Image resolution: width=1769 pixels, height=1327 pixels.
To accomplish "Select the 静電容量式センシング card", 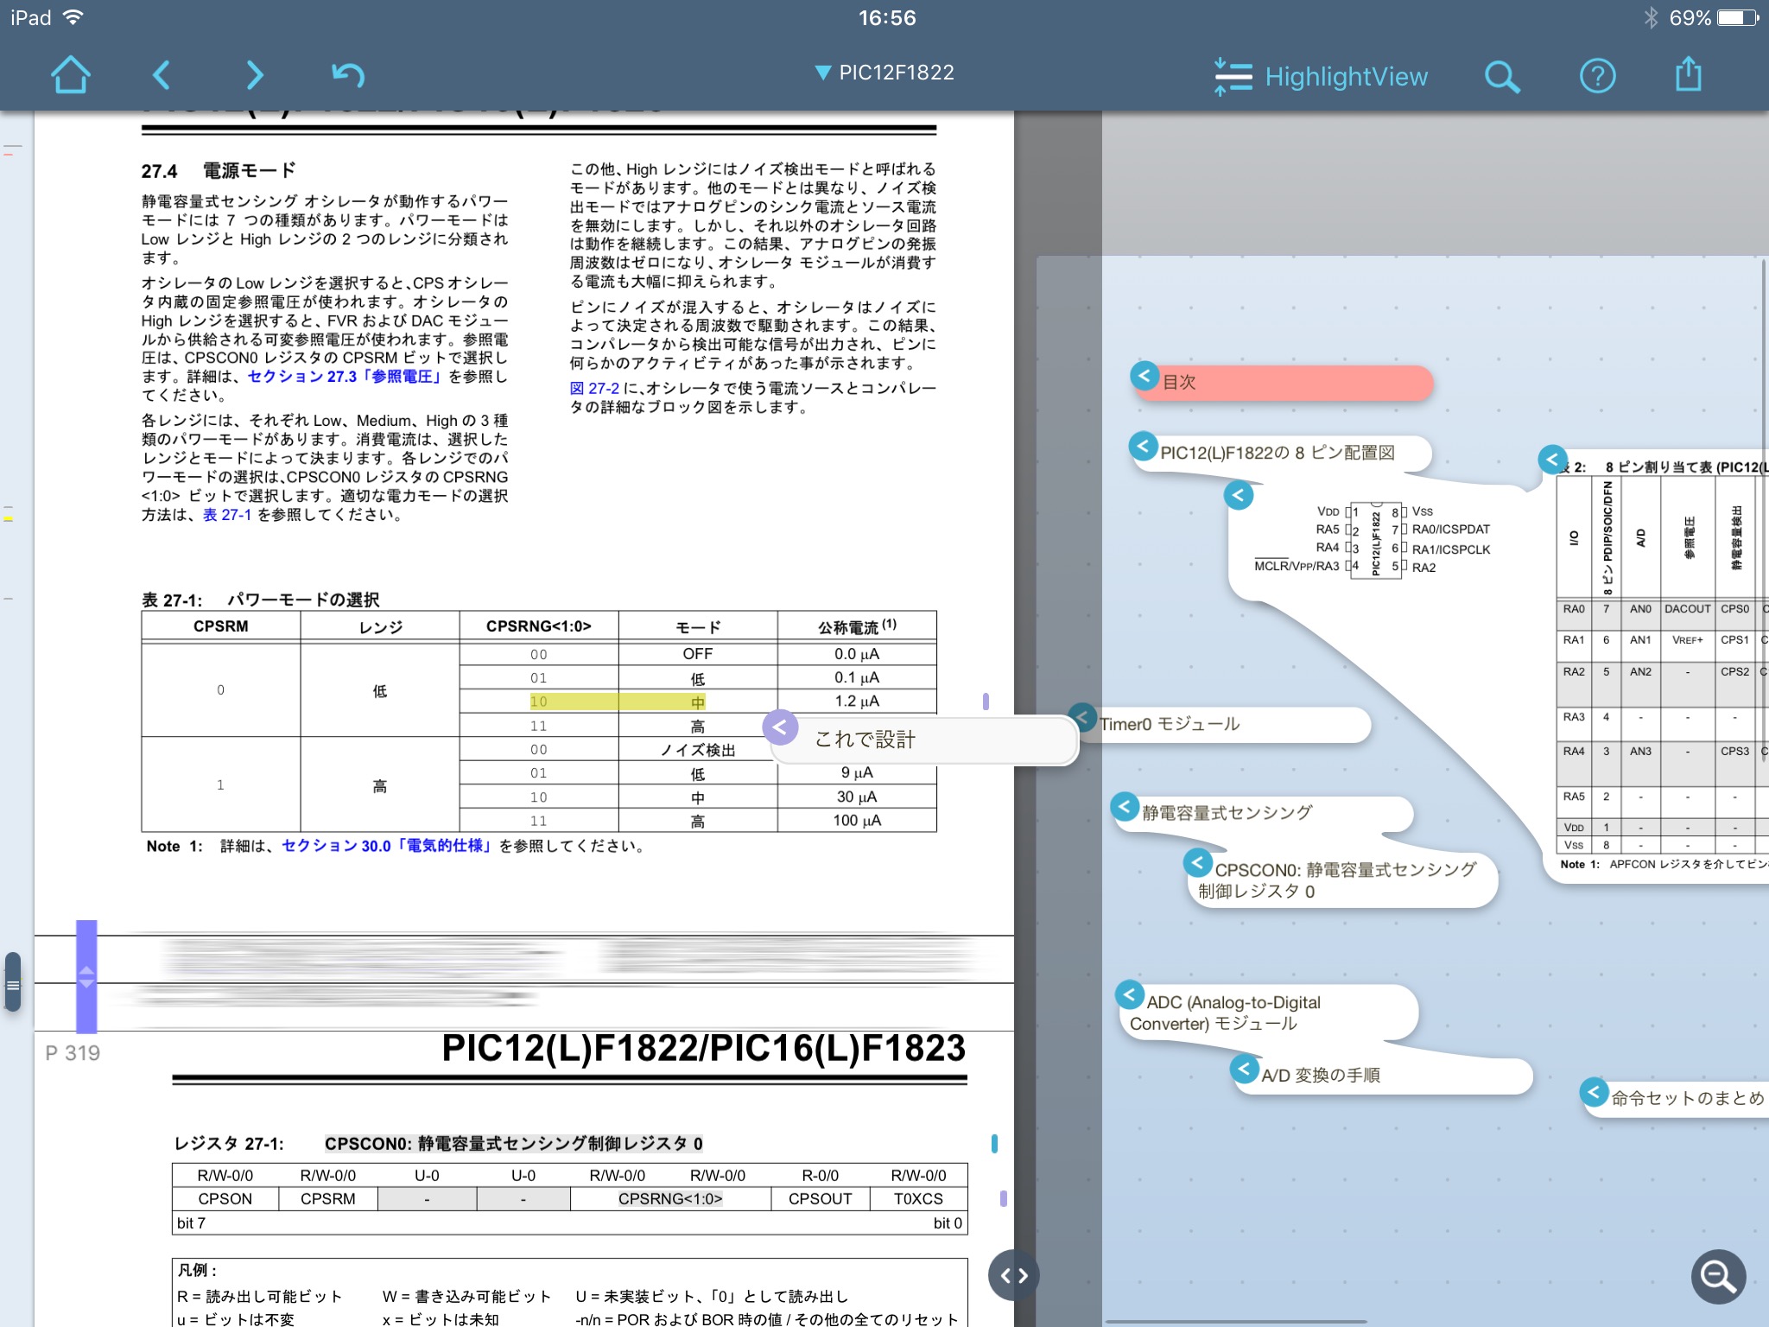I will point(1265,813).
